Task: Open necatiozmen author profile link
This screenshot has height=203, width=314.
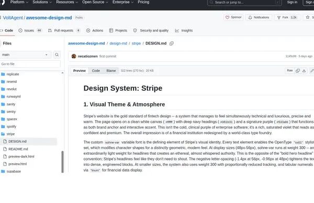Action: point(88,56)
